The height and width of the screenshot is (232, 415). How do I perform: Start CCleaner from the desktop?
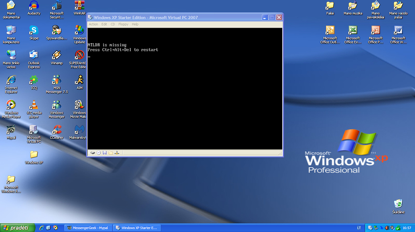click(x=57, y=132)
